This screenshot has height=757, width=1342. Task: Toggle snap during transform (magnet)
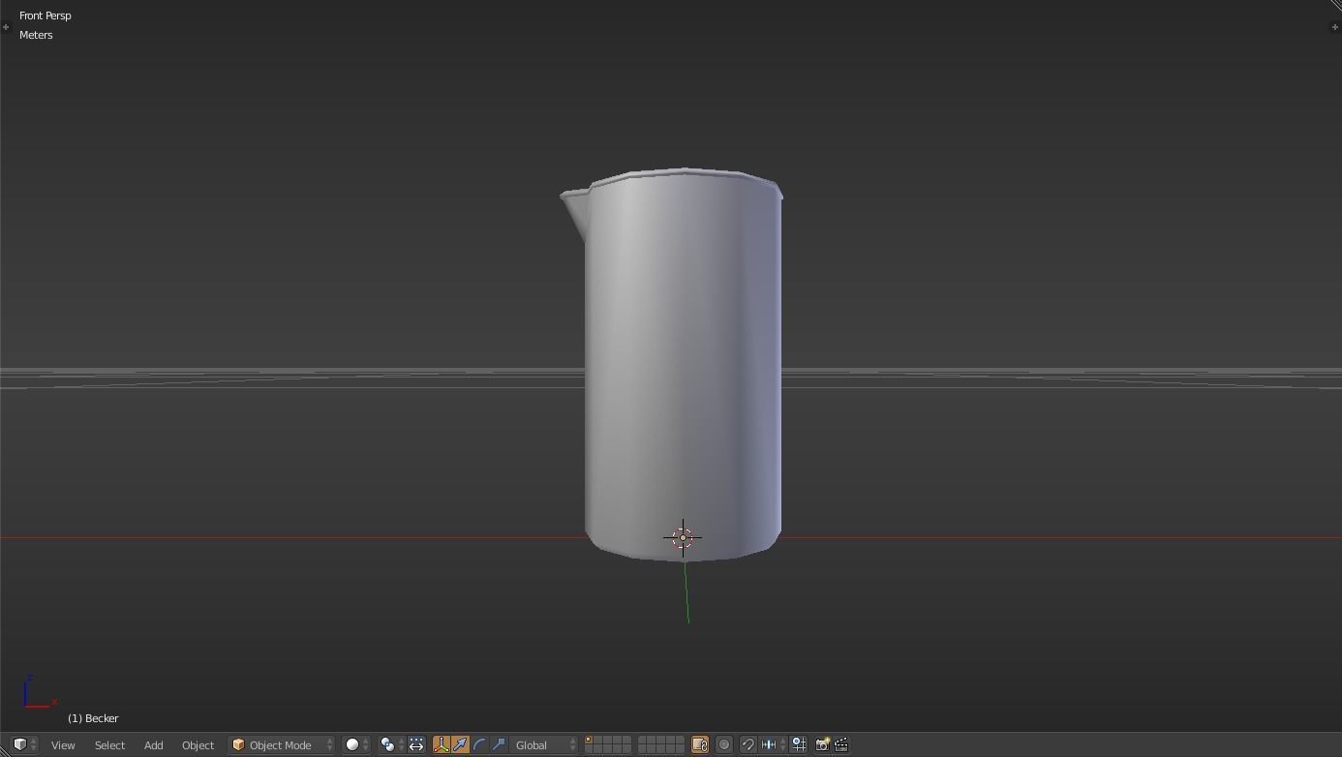pos(747,744)
